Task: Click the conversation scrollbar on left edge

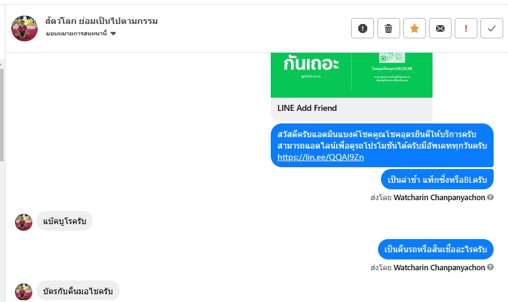Action: coord(2,114)
